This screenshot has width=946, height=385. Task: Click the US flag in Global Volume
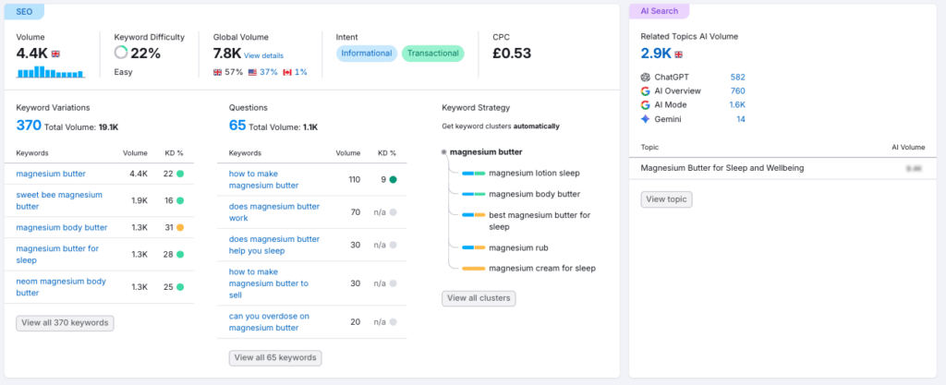[252, 72]
